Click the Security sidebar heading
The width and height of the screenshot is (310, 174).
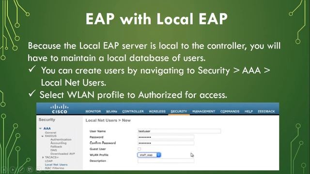click(47, 120)
